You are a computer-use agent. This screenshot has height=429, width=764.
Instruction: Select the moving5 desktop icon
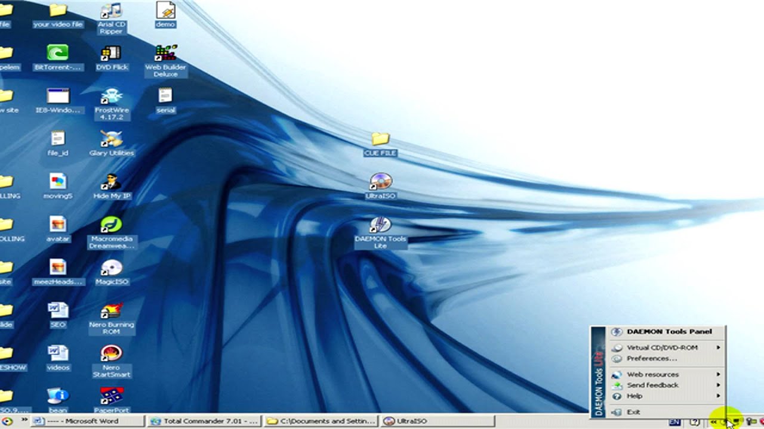[x=58, y=187]
